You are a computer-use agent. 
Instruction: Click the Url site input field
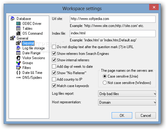(113, 19)
